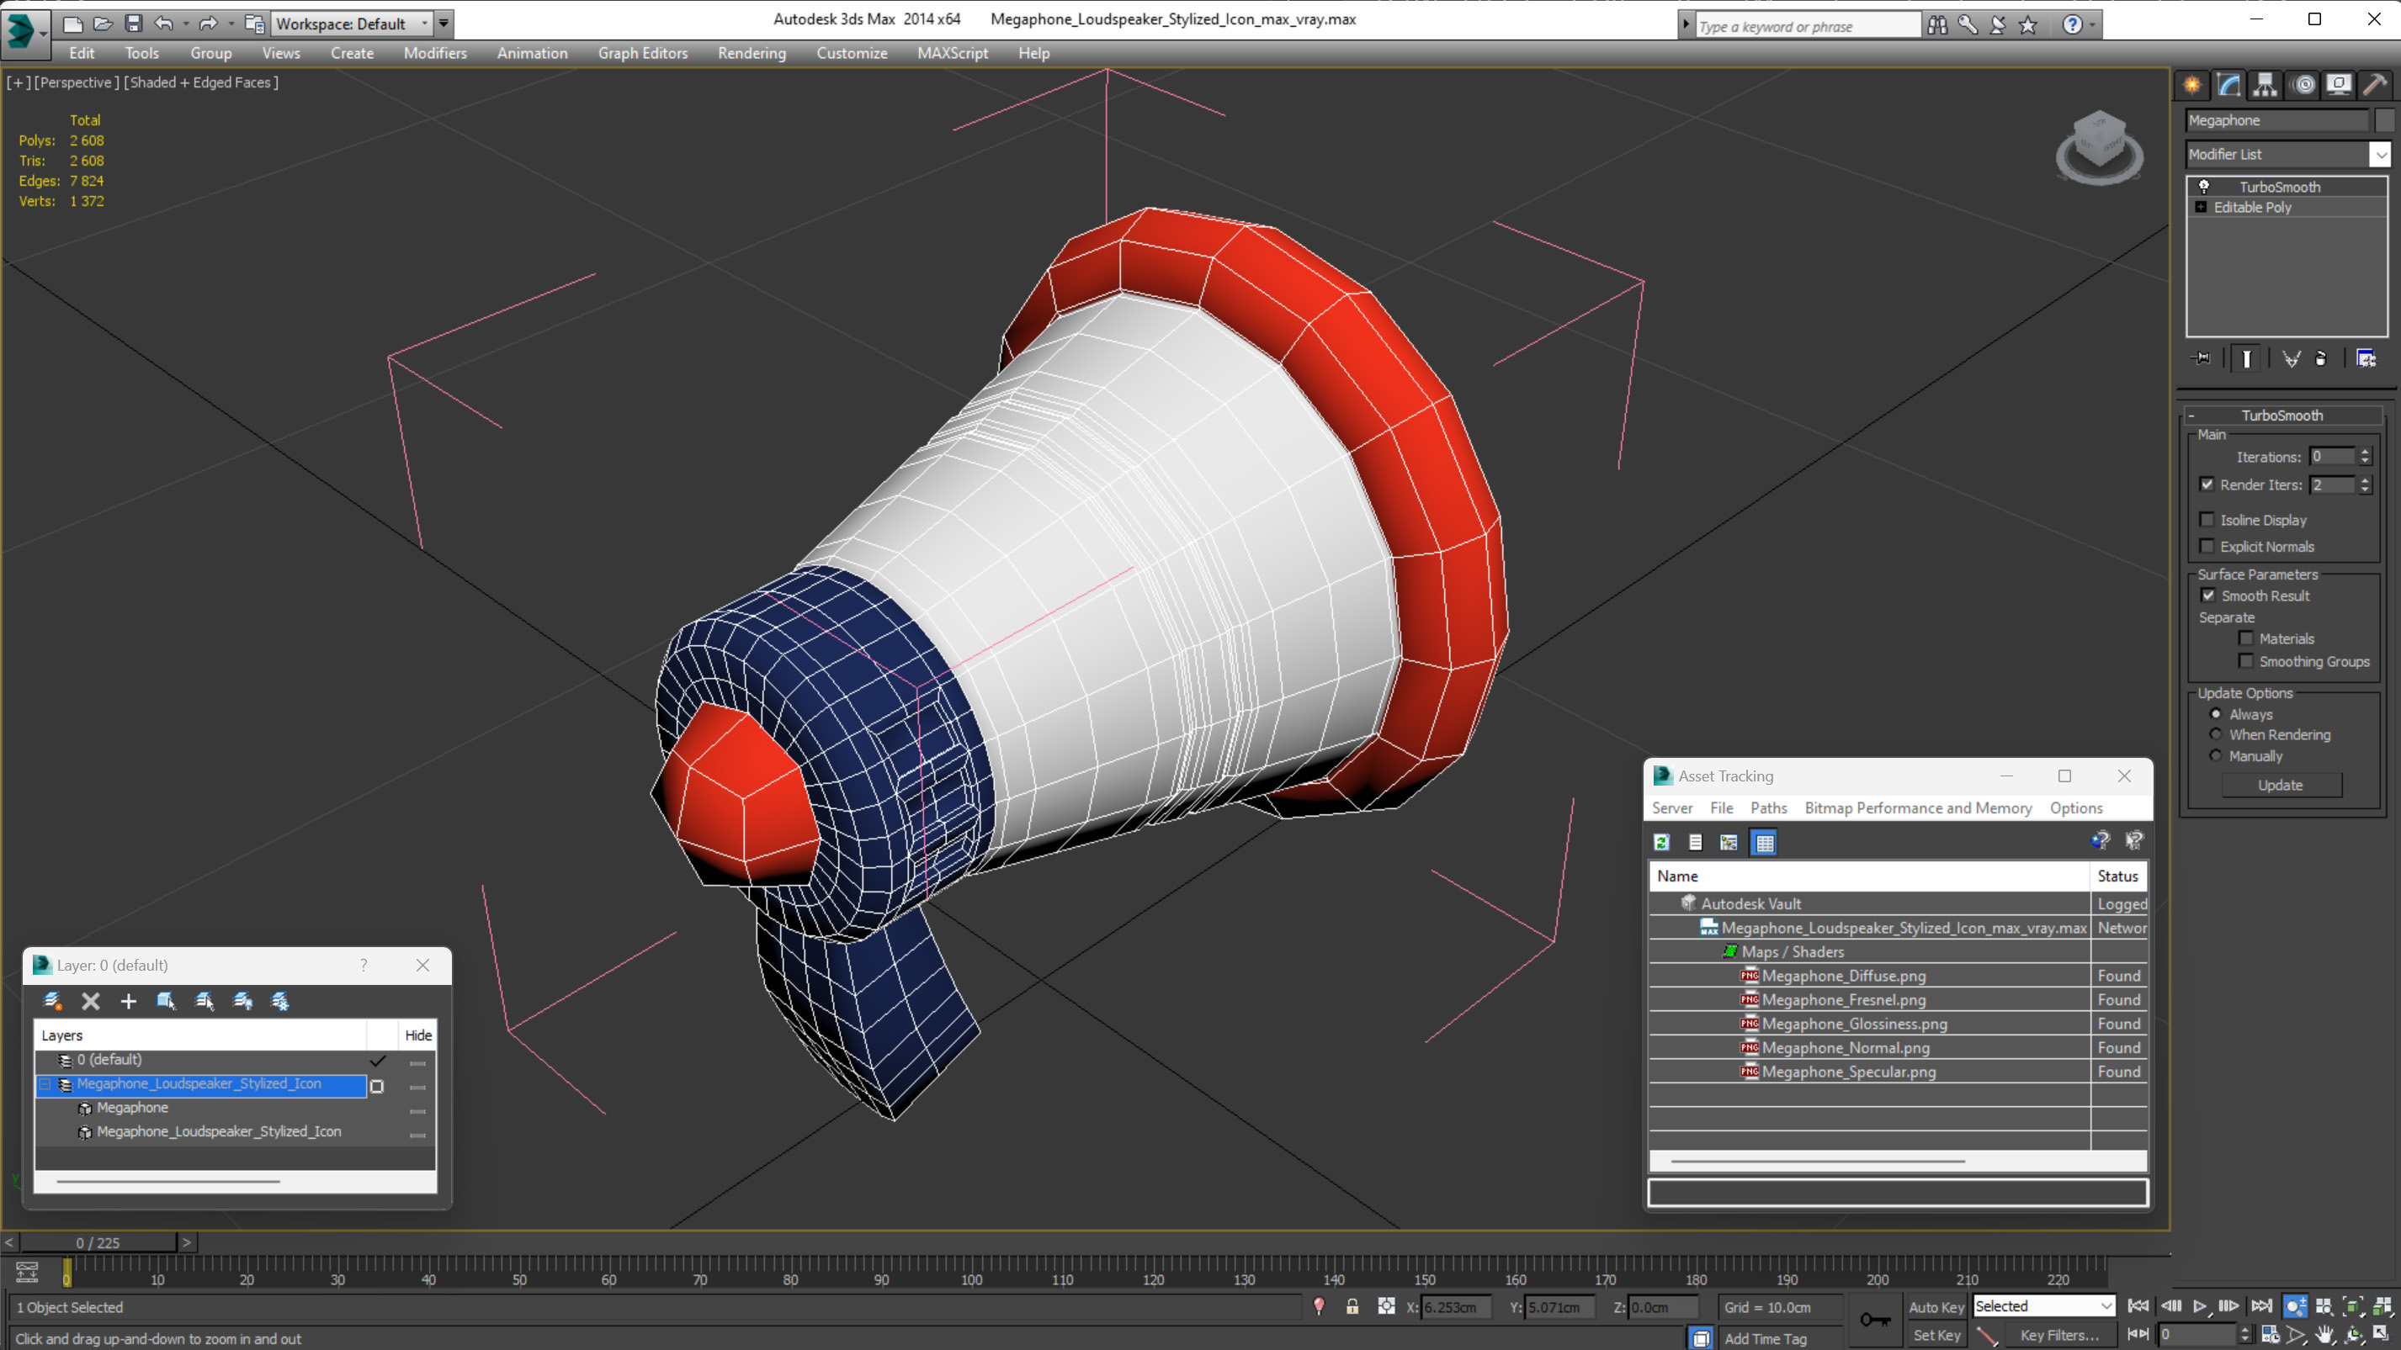The width and height of the screenshot is (2401, 1350).
Task: Create new layer in Layer dialog
Action: (53, 1001)
